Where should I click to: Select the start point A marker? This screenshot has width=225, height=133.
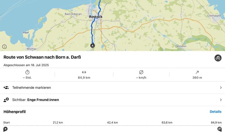click(x=92, y=46)
